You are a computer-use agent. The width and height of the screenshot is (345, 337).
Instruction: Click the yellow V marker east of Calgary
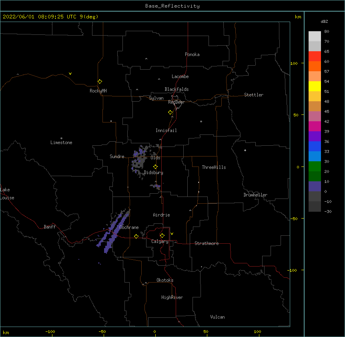click(172, 234)
